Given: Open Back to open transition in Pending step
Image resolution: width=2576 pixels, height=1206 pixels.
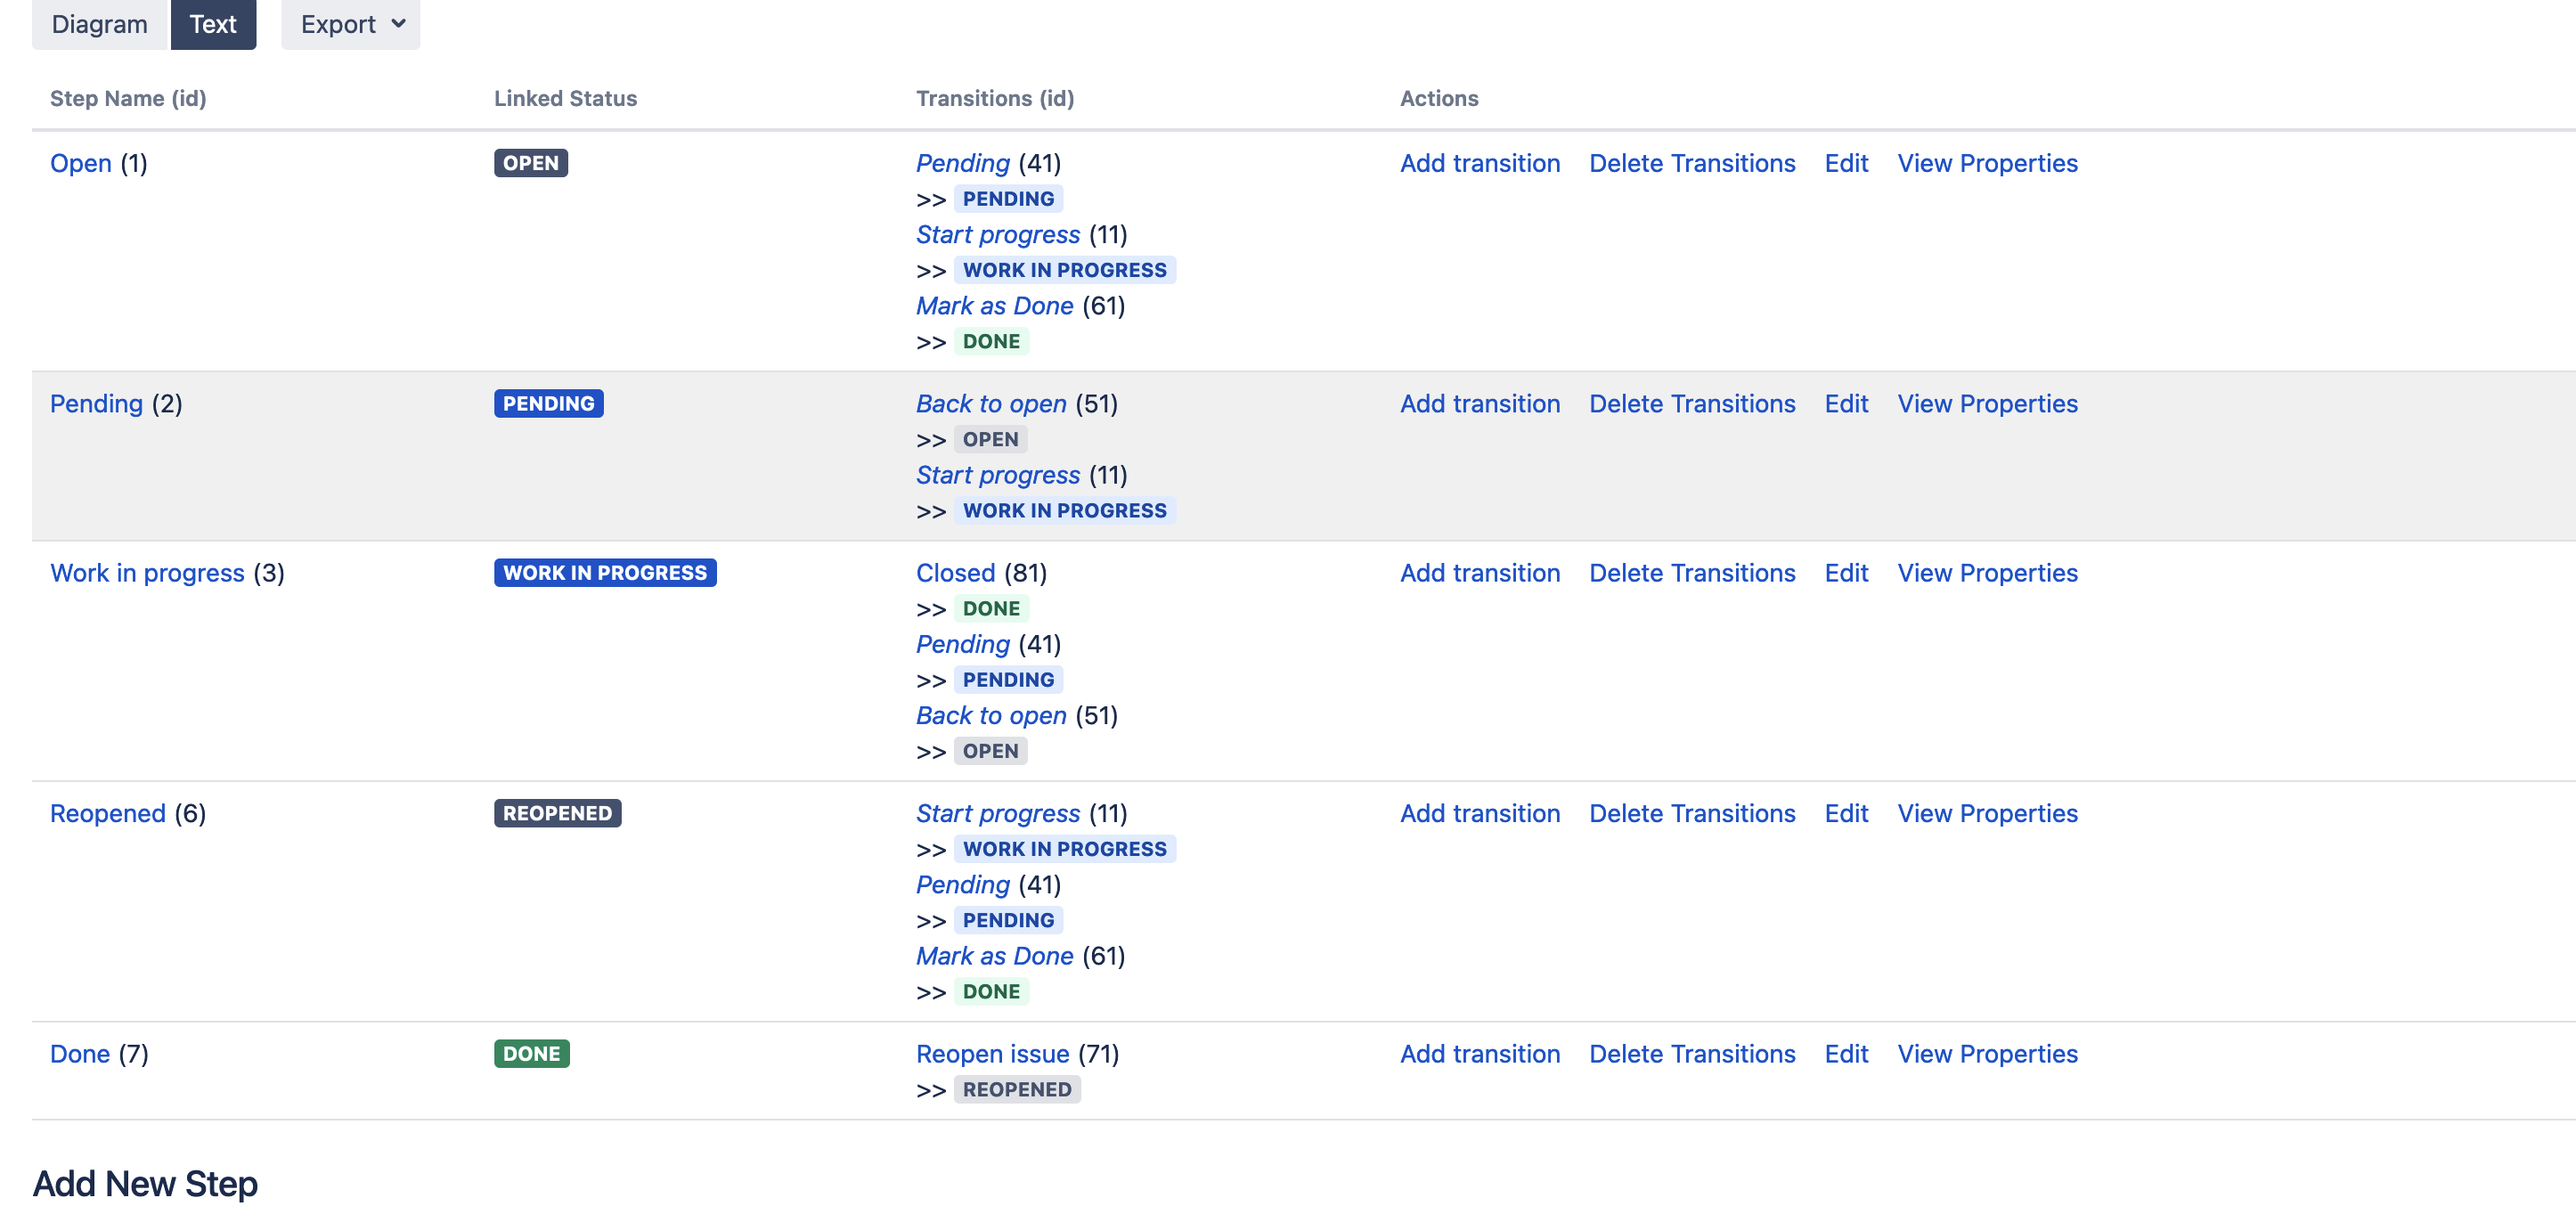Looking at the screenshot, I should tap(991, 404).
